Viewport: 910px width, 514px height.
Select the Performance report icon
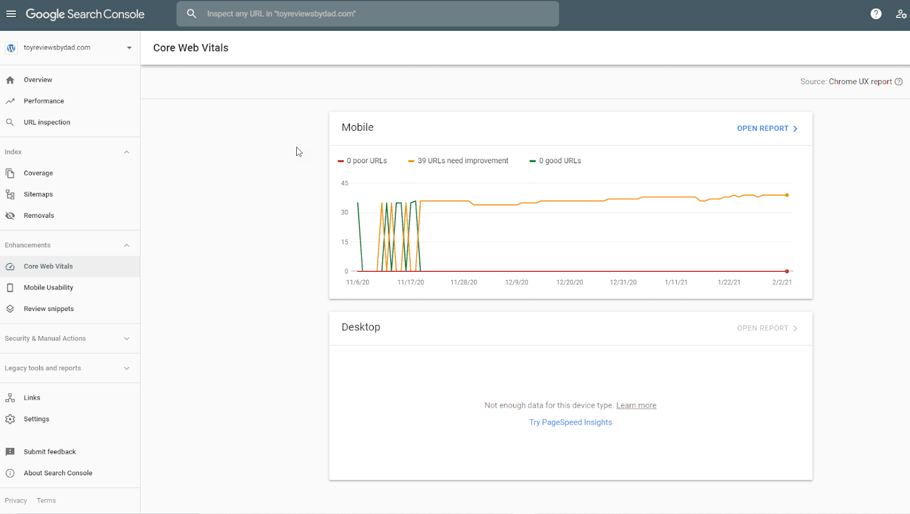[10, 101]
